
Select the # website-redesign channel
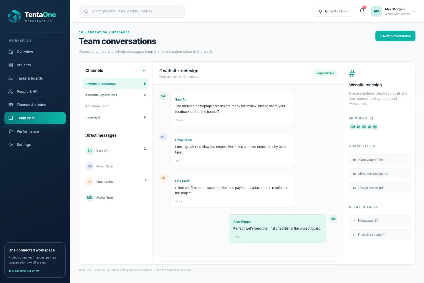pos(115,84)
